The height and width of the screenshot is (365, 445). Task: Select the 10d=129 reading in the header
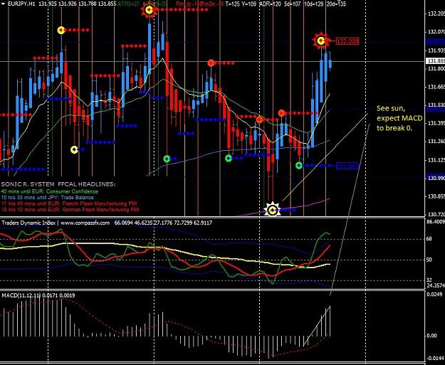(x=314, y=4)
